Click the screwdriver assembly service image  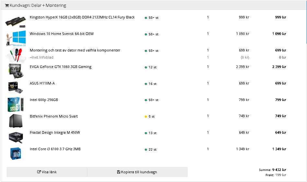[x=16, y=54]
